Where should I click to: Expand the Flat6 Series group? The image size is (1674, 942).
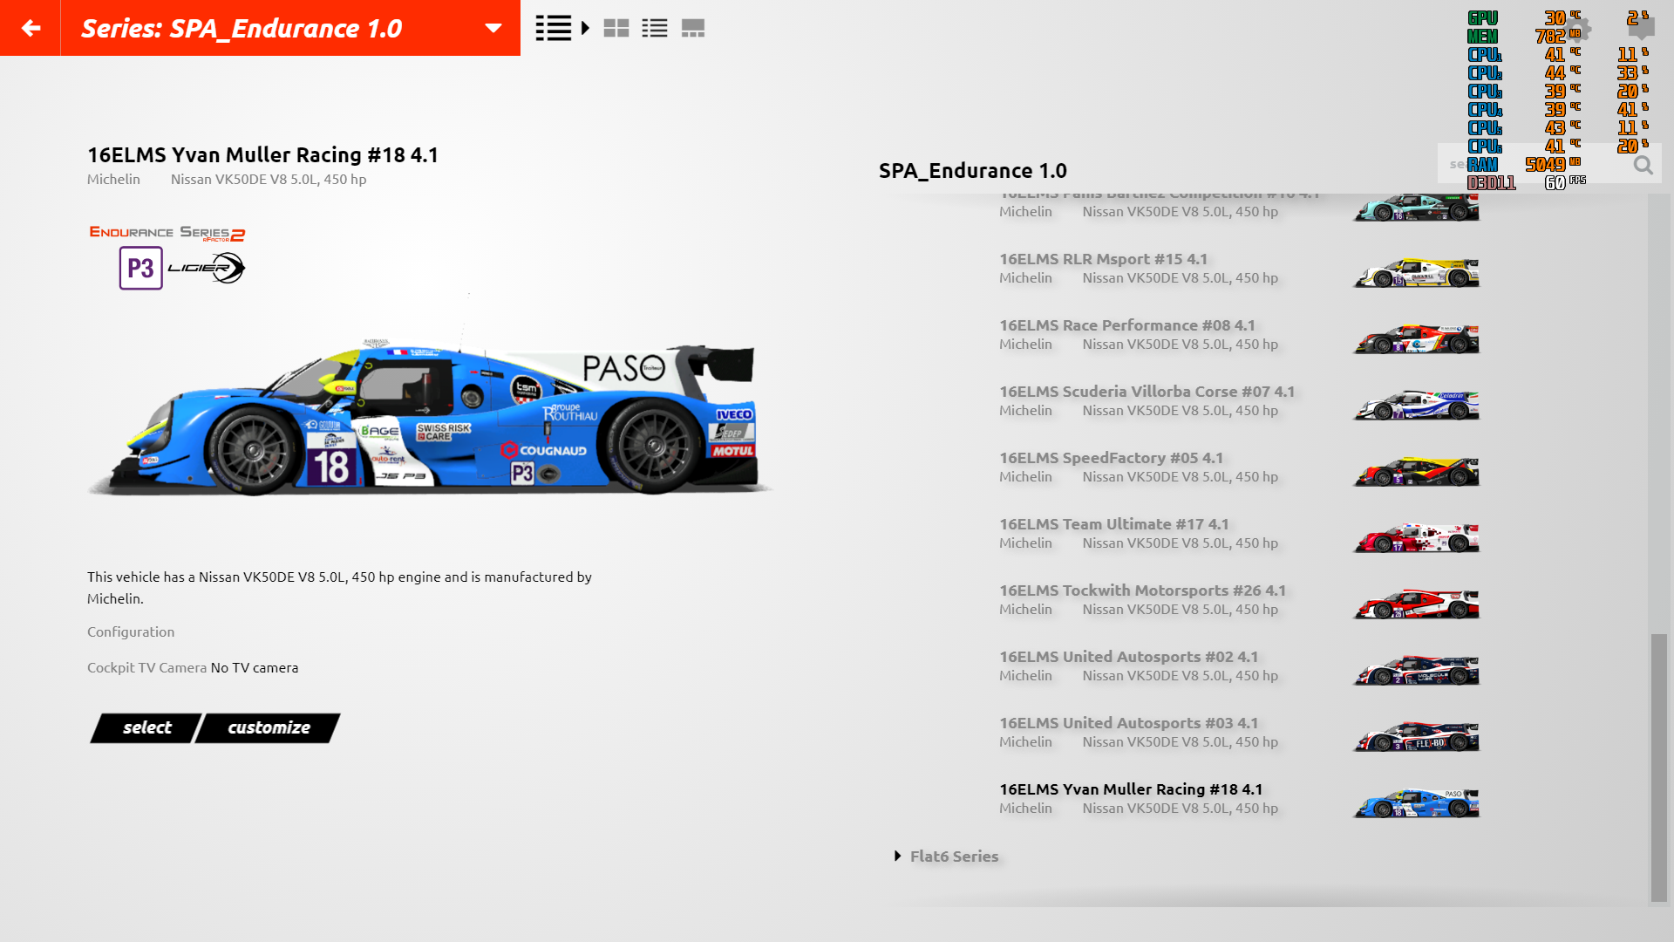(954, 856)
